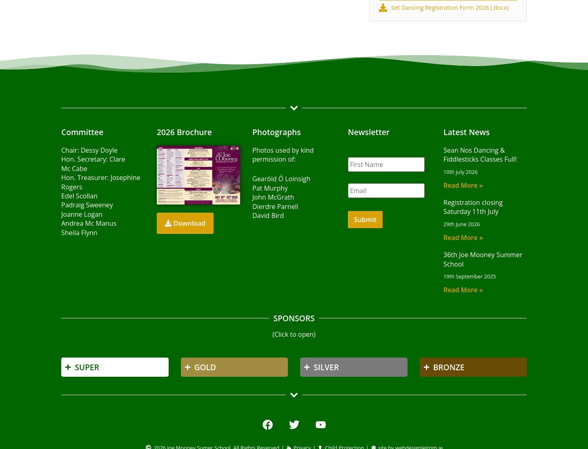
Task: Click the 'Andrea Mc Manus' committee entry
Action: click(x=89, y=223)
